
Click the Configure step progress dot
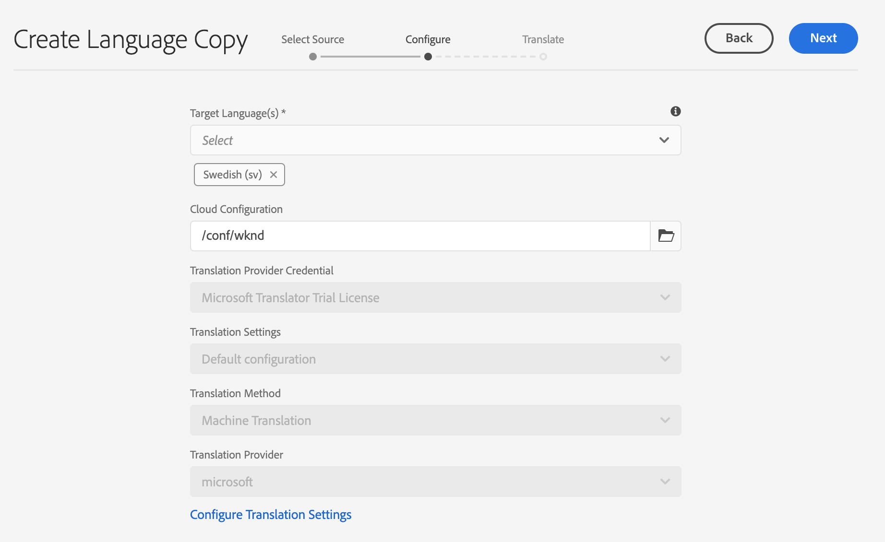pyautogui.click(x=428, y=57)
